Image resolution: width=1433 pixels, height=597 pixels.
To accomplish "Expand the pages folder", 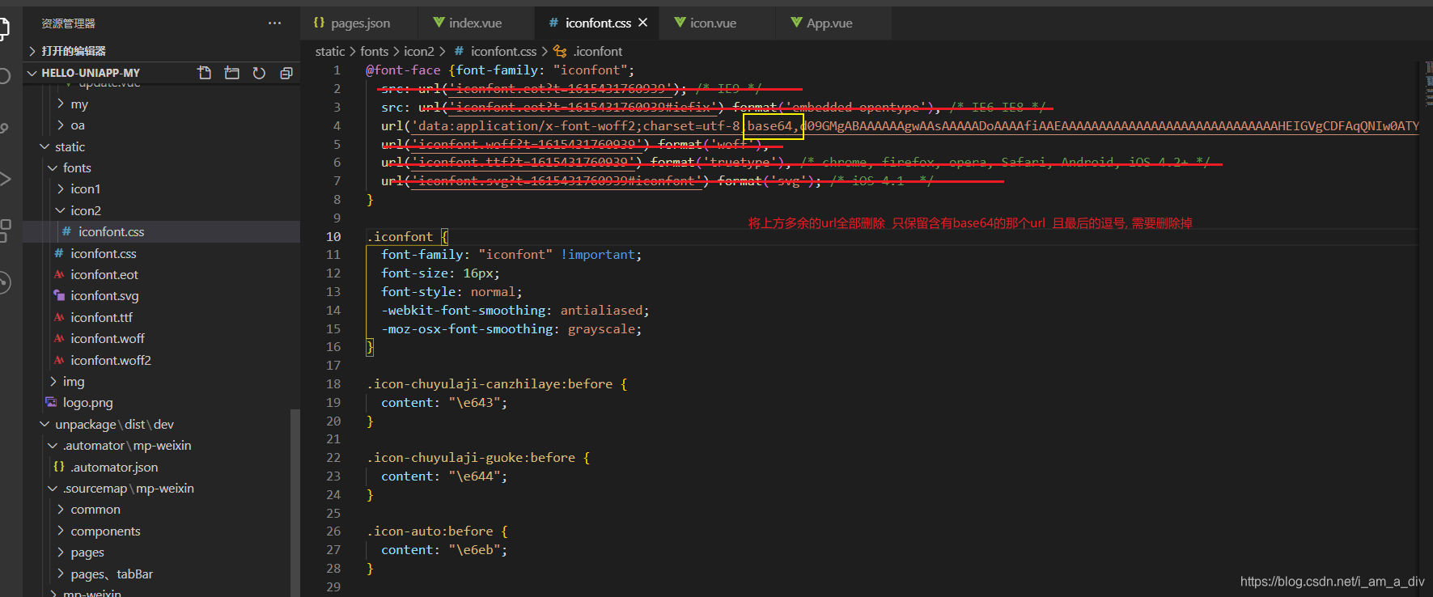I will (161, 552).
